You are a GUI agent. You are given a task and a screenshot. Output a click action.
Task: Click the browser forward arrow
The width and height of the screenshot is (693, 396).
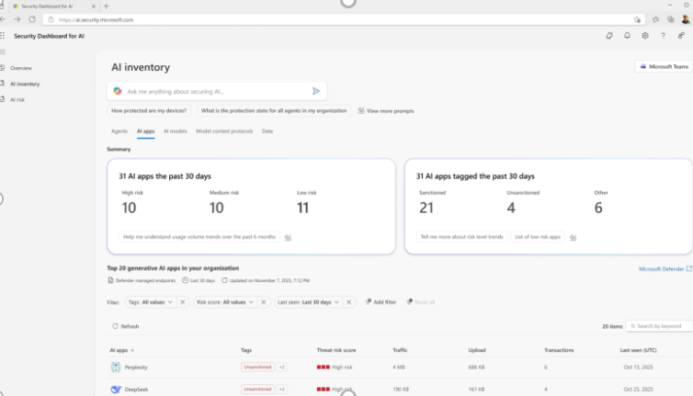click(x=17, y=19)
